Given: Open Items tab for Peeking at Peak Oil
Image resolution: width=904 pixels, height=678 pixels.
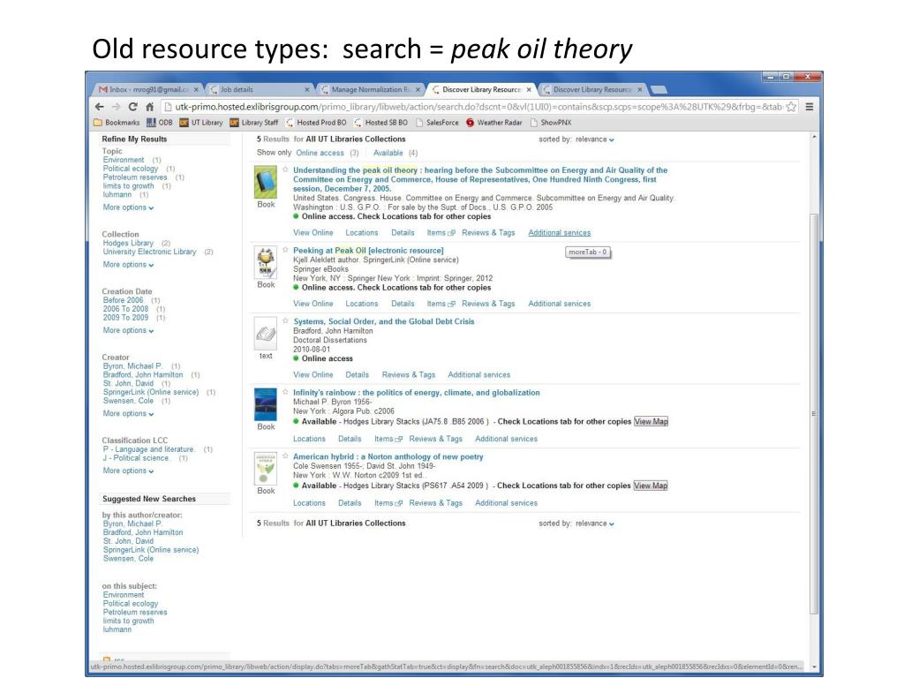Looking at the screenshot, I should tap(441, 304).
